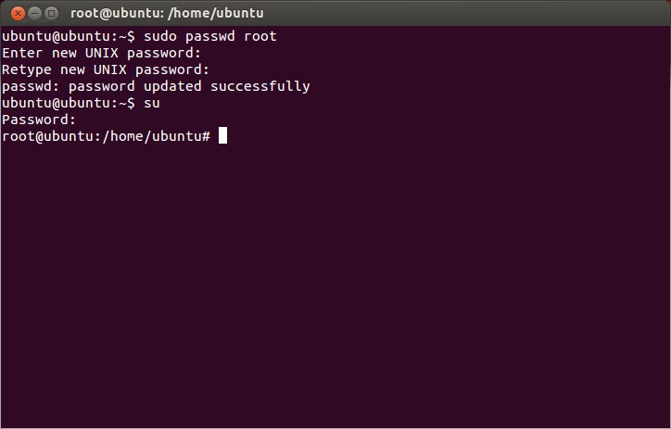The image size is (671, 429).
Task: Click the white block cursor
Action: tap(222, 136)
